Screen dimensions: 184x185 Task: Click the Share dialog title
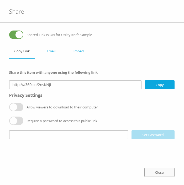pos(17,12)
